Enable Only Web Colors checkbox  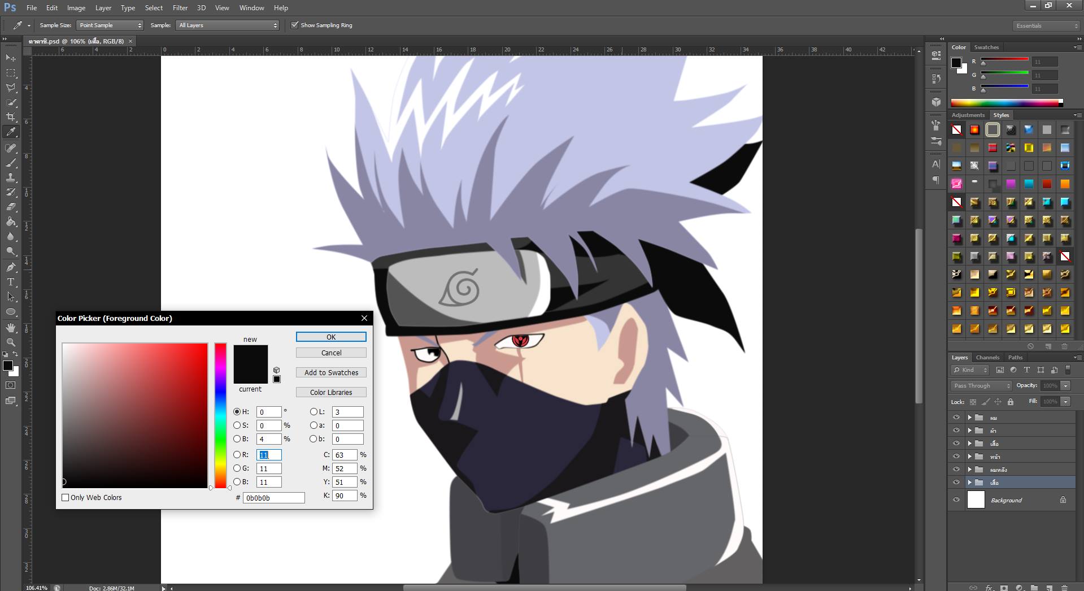pos(65,498)
